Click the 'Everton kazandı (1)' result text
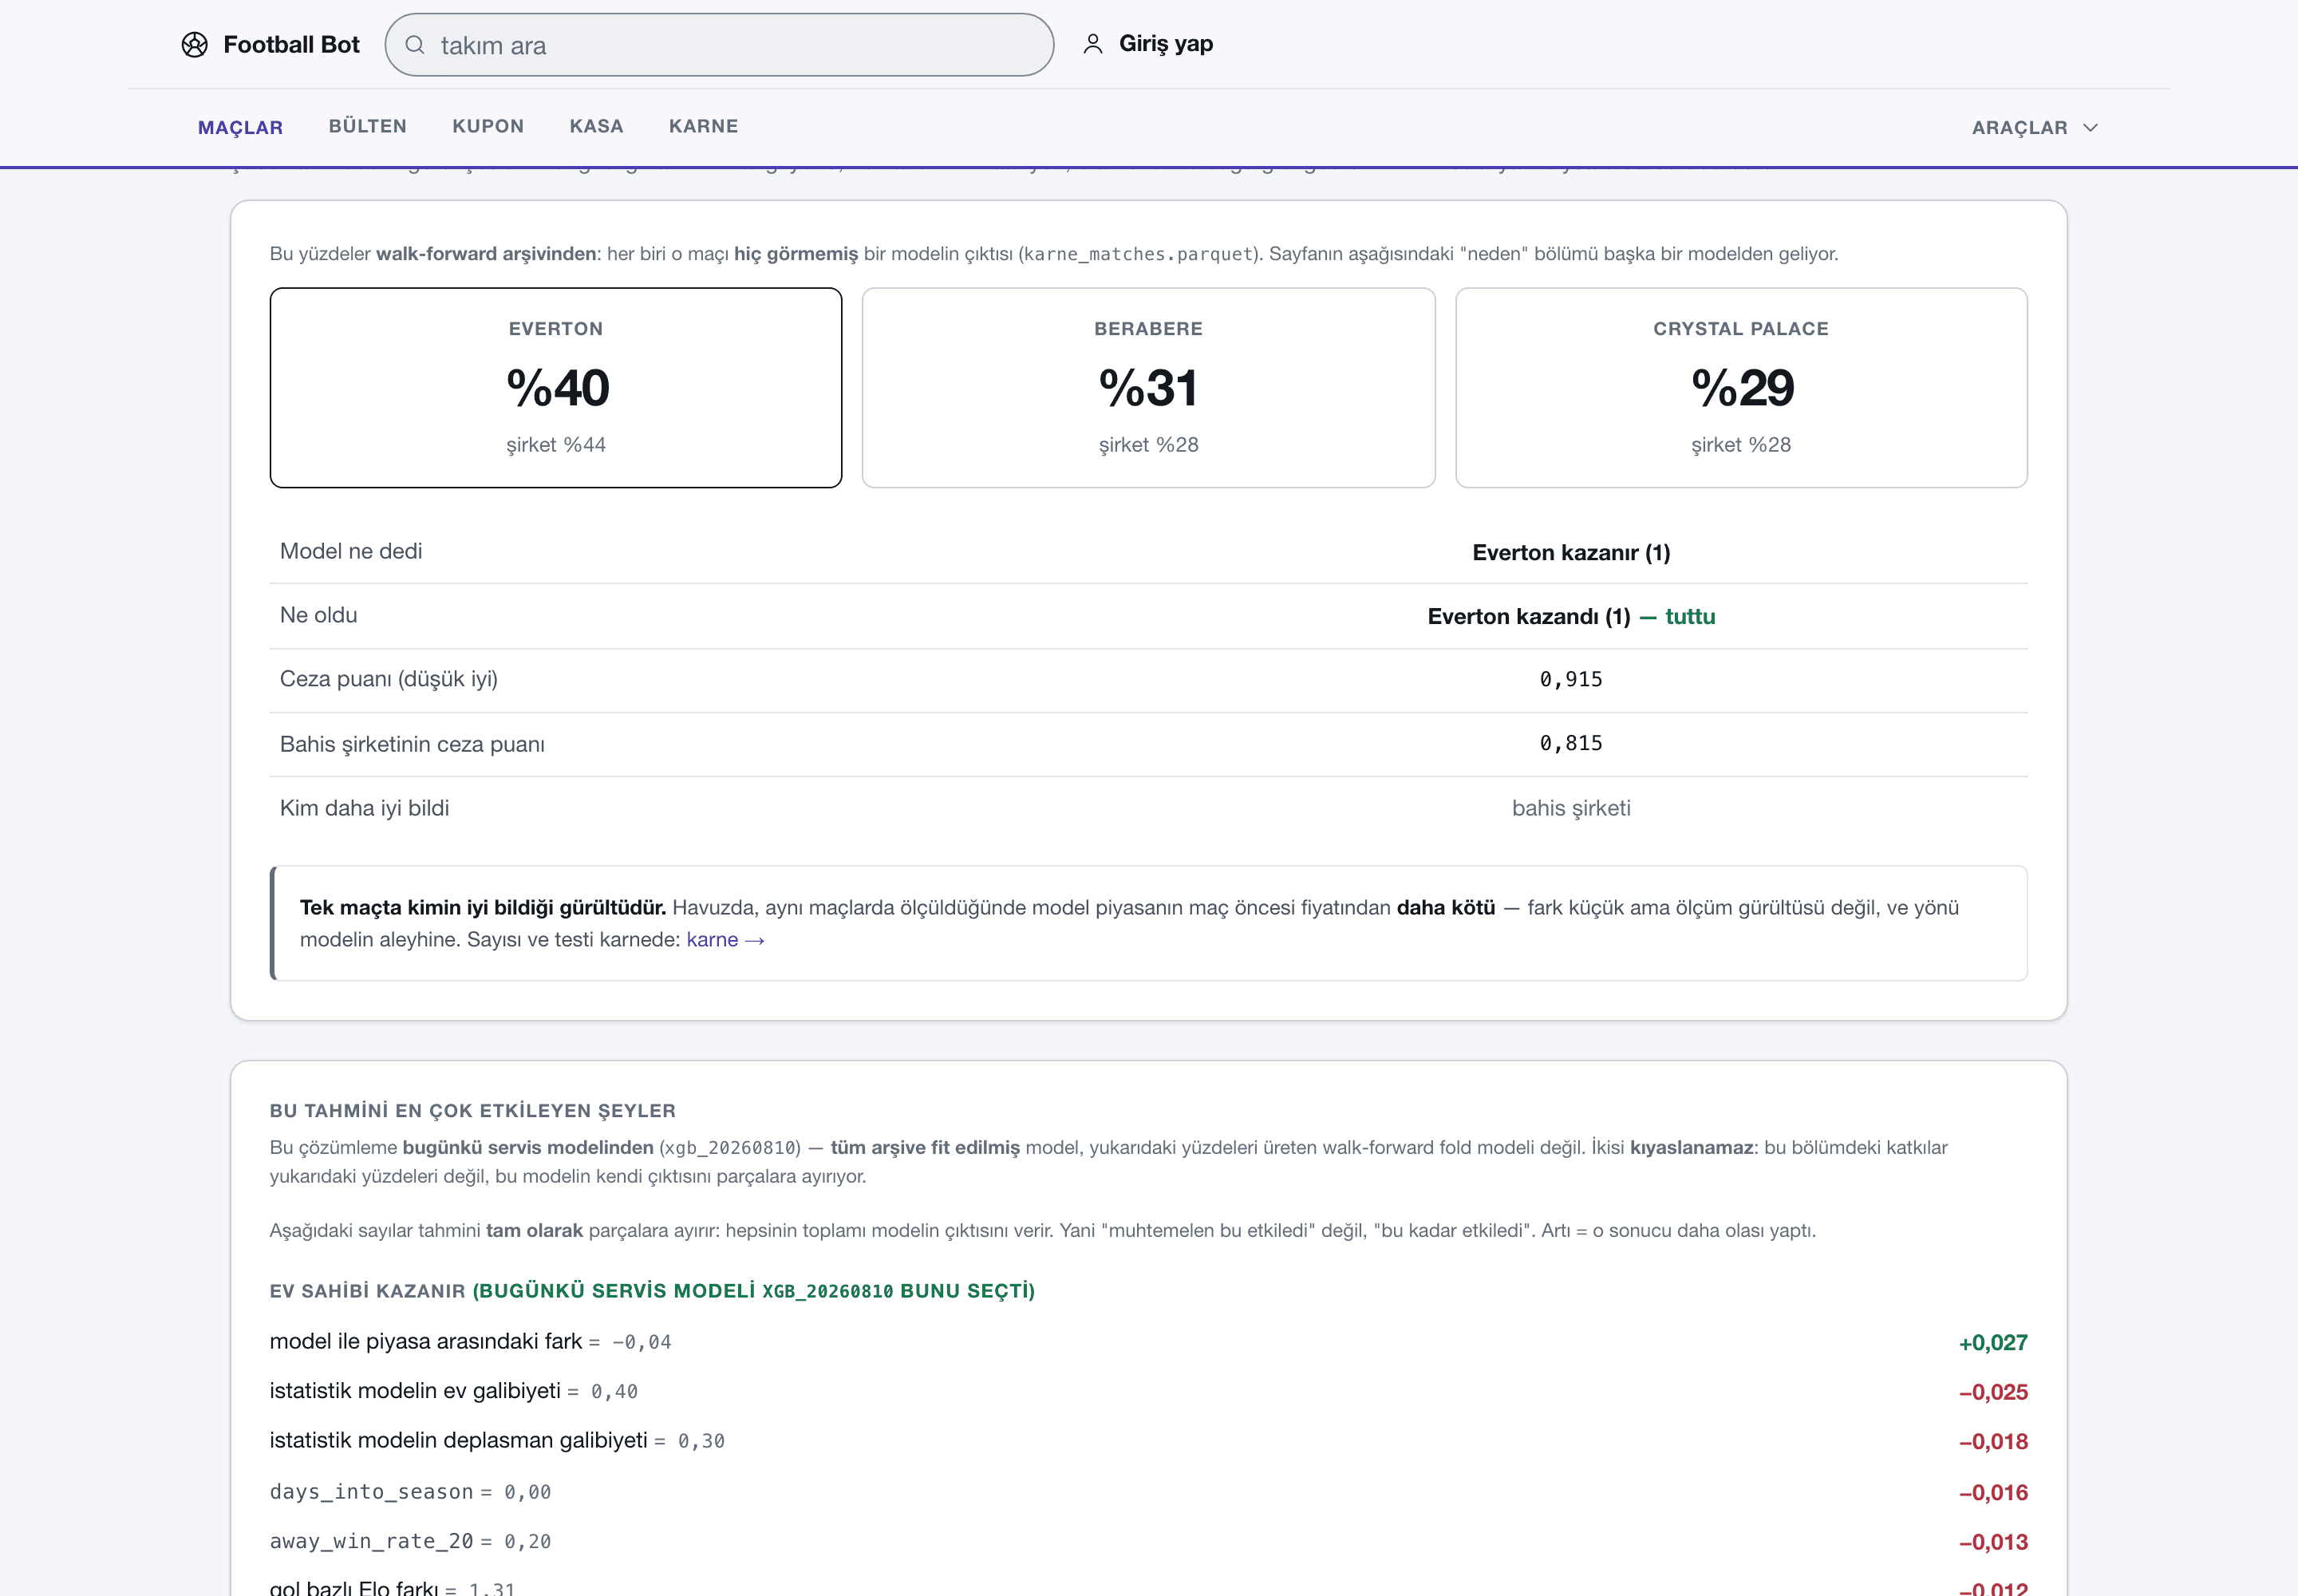Screen dimensions: 2298x1596 1528,616
